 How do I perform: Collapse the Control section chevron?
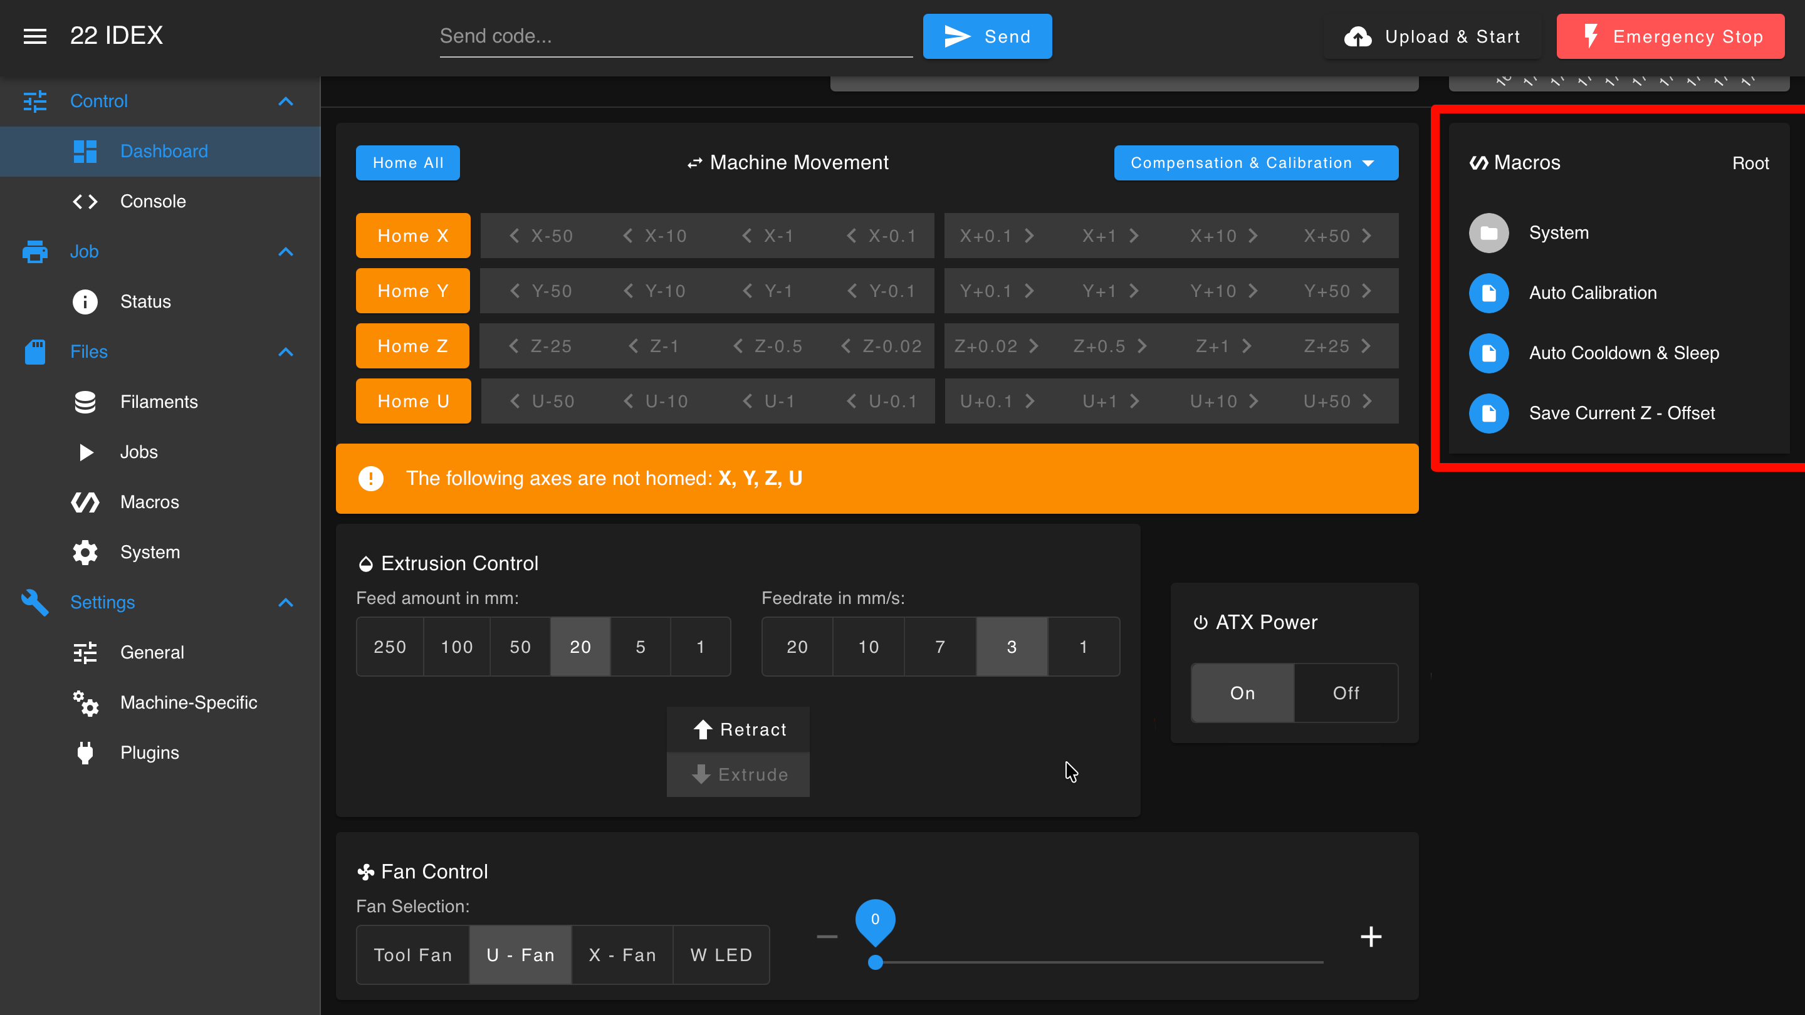click(x=285, y=101)
